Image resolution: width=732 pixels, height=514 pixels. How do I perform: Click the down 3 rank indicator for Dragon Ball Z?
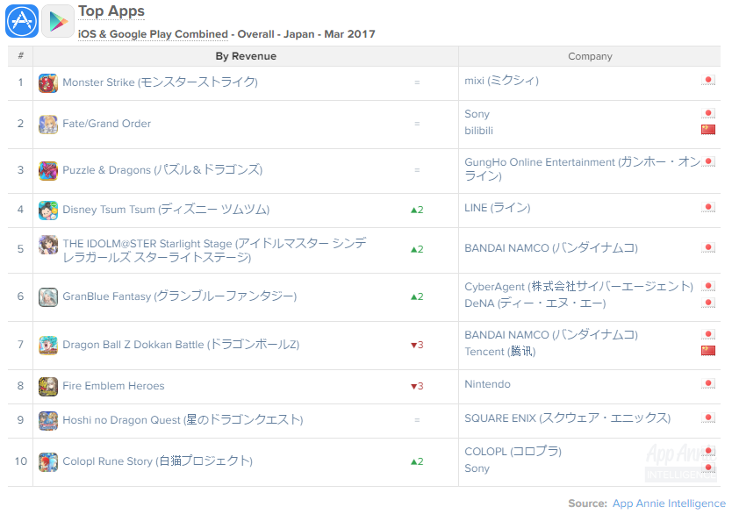coord(417,346)
